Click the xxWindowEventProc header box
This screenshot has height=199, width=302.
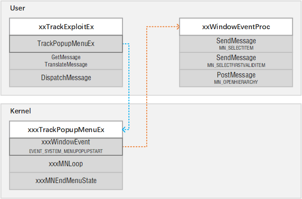tap(235, 27)
